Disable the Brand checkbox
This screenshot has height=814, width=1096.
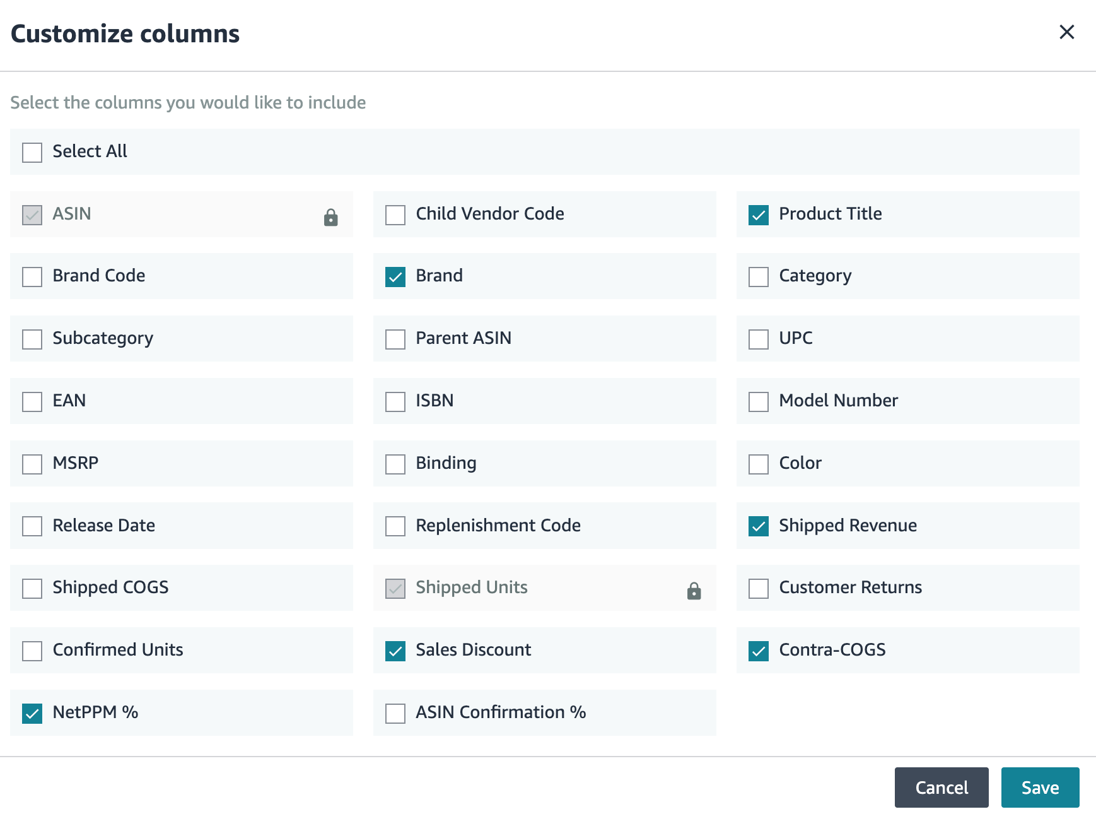395,276
